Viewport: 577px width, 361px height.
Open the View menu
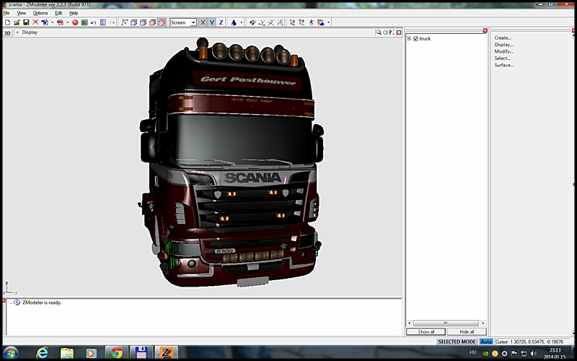pyautogui.click(x=22, y=13)
